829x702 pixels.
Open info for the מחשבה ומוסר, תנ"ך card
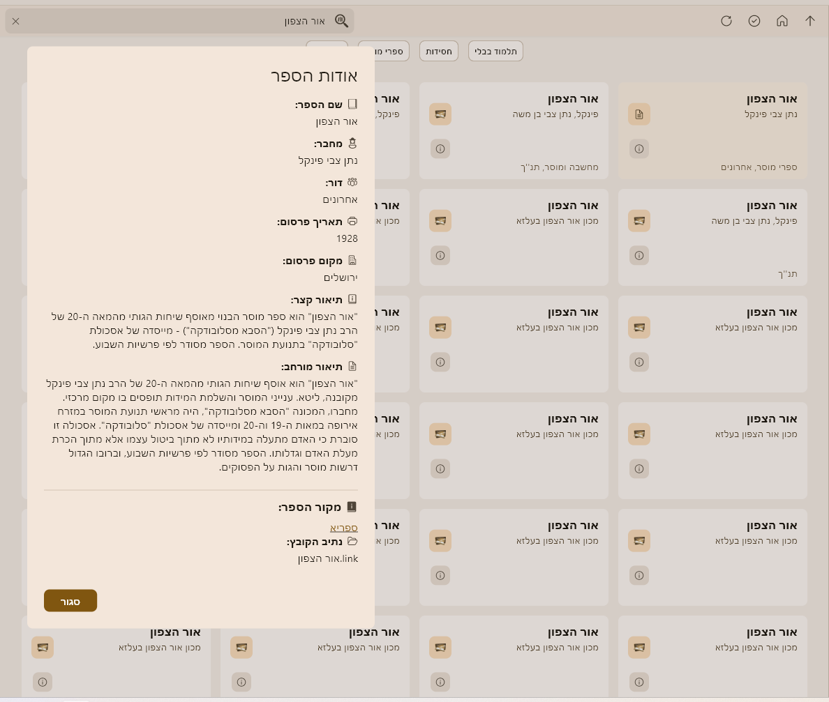440,149
